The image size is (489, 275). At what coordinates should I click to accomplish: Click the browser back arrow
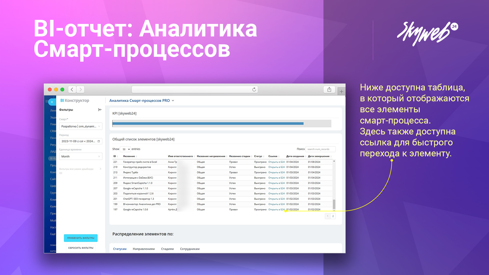(72, 89)
